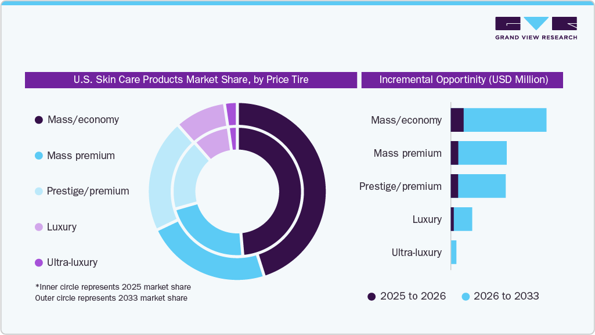Click the Grand View Research logo
The height and width of the screenshot is (335, 595).
point(536,28)
